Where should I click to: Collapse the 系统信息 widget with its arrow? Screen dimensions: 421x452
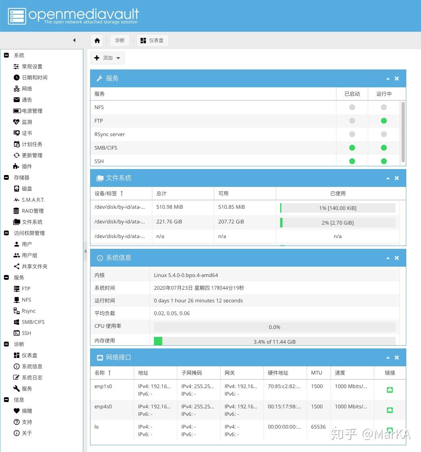pyautogui.click(x=388, y=258)
